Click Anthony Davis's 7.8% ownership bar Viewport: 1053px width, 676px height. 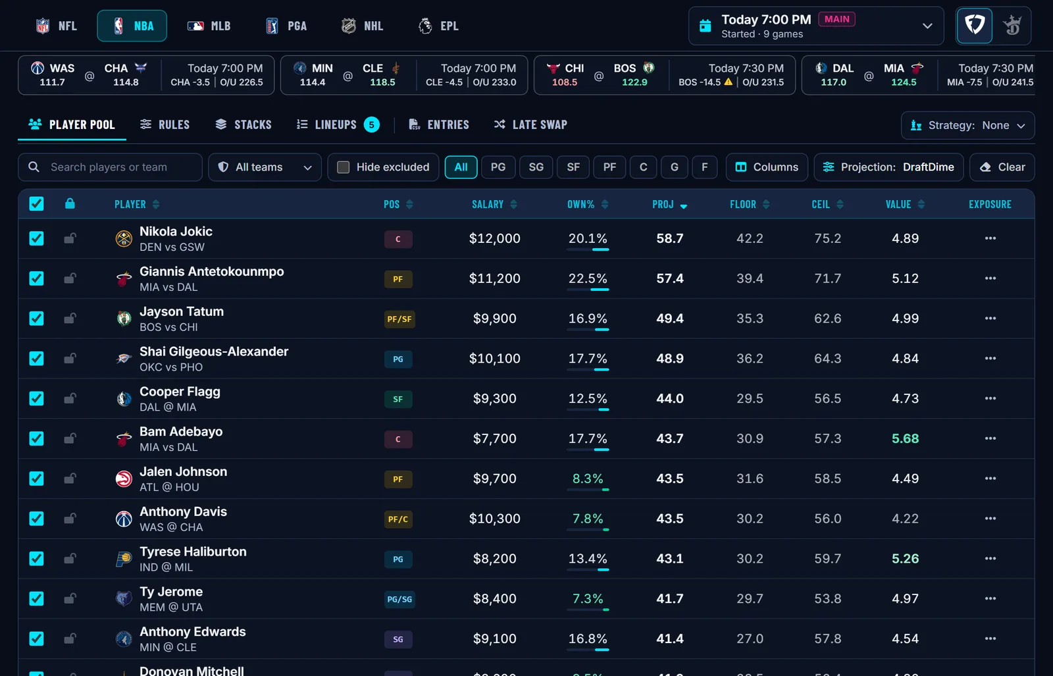click(x=588, y=529)
